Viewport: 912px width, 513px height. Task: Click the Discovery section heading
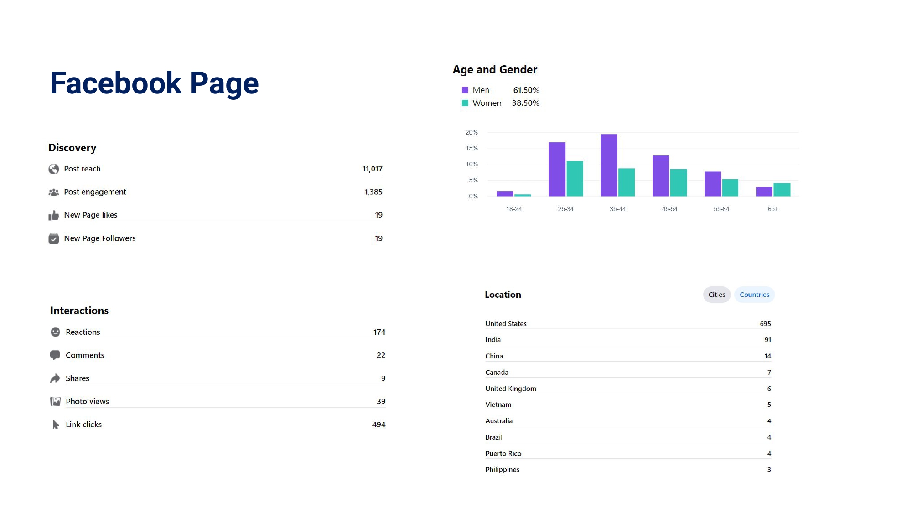click(73, 148)
